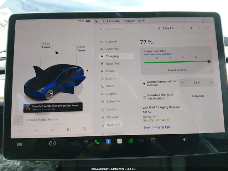Viewport: 228px width, 171px height.
Task: Open the green energy chart app
Action: [131, 141]
